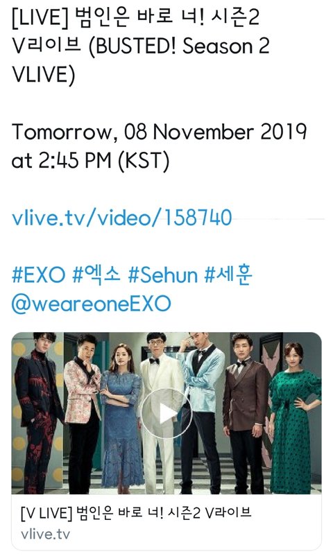Viewport: 333px width, 556px height.
Task: Visit the @weareoneEXO profile mention
Action: [92, 304]
